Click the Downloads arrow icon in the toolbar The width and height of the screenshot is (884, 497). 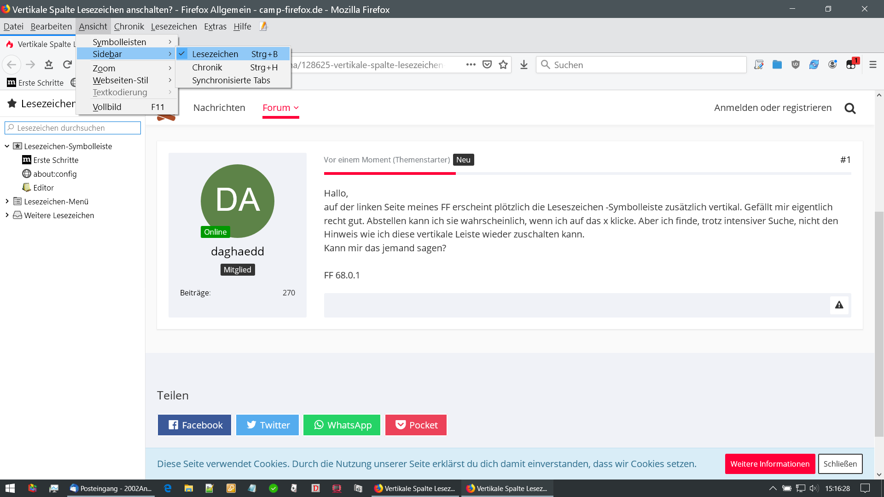523,65
